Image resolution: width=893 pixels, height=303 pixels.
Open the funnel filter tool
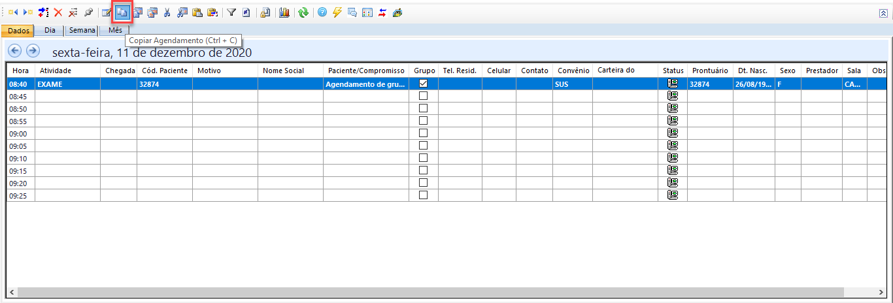point(231,12)
